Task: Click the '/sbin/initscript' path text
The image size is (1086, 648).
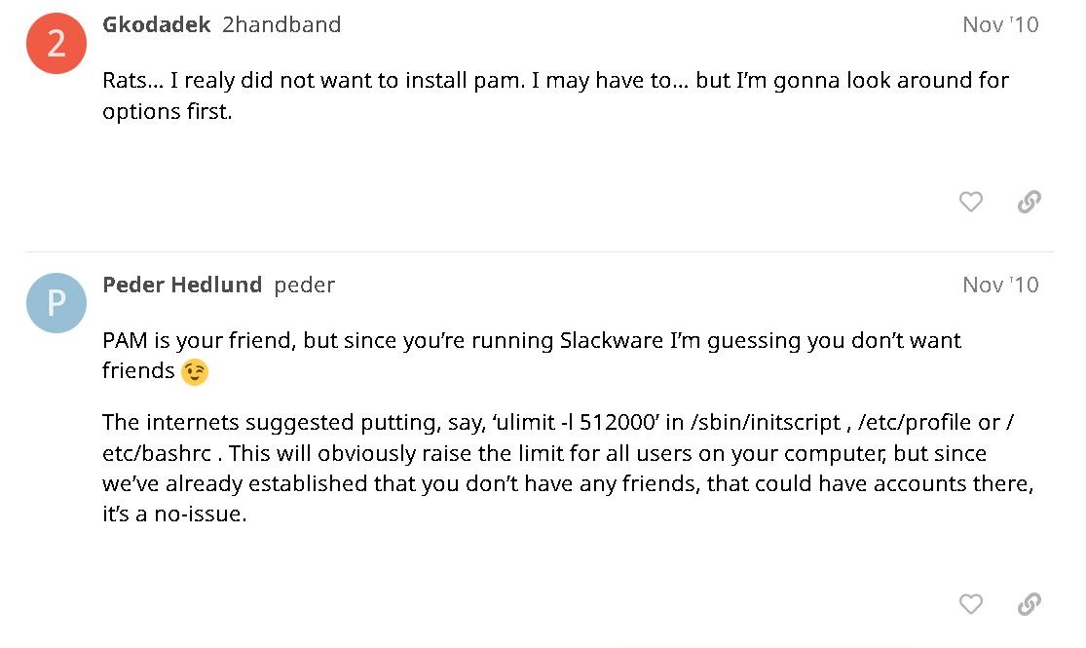Action: click(766, 423)
